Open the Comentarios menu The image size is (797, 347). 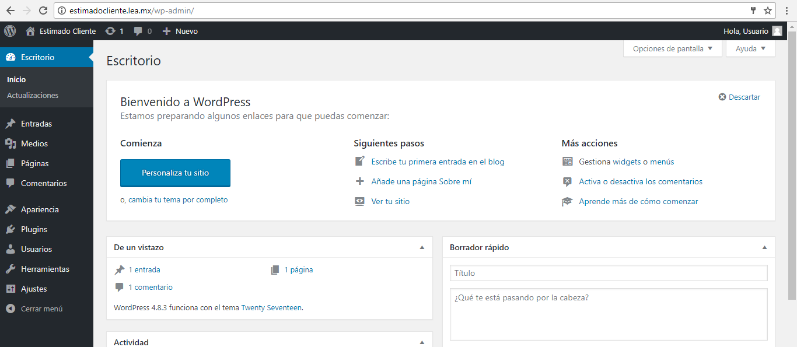pos(47,183)
